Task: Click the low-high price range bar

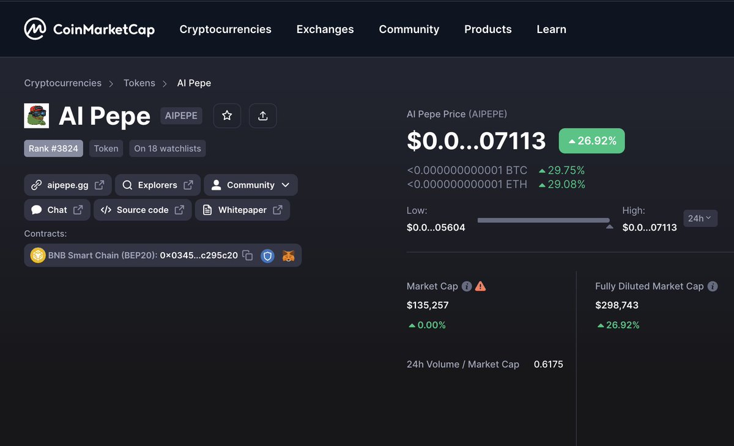Action: coord(543,220)
